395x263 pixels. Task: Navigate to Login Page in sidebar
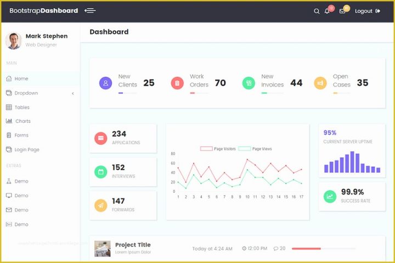click(x=26, y=150)
